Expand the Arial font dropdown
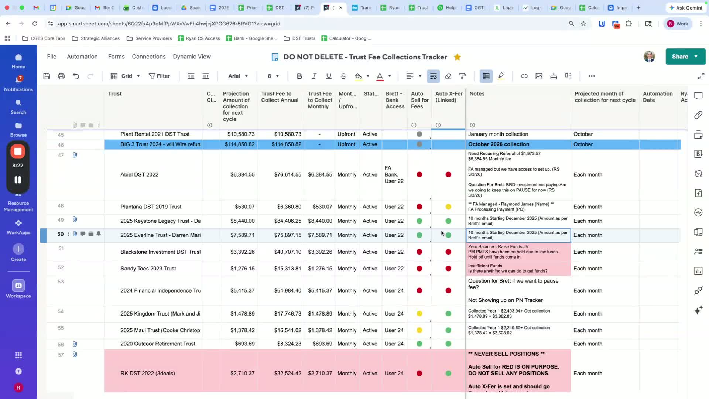 coord(238,76)
